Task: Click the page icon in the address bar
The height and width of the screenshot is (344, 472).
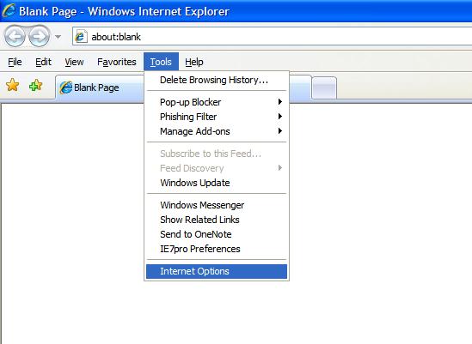Action: tap(81, 37)
